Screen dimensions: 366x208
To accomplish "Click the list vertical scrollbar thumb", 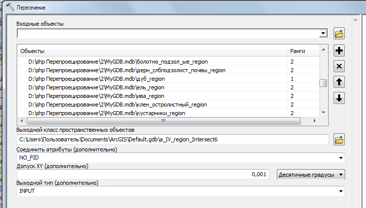I will 323,83.
